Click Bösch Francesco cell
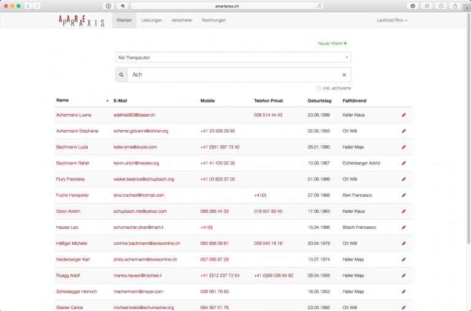This screenshot has height=311, width=471. (359, 228)
